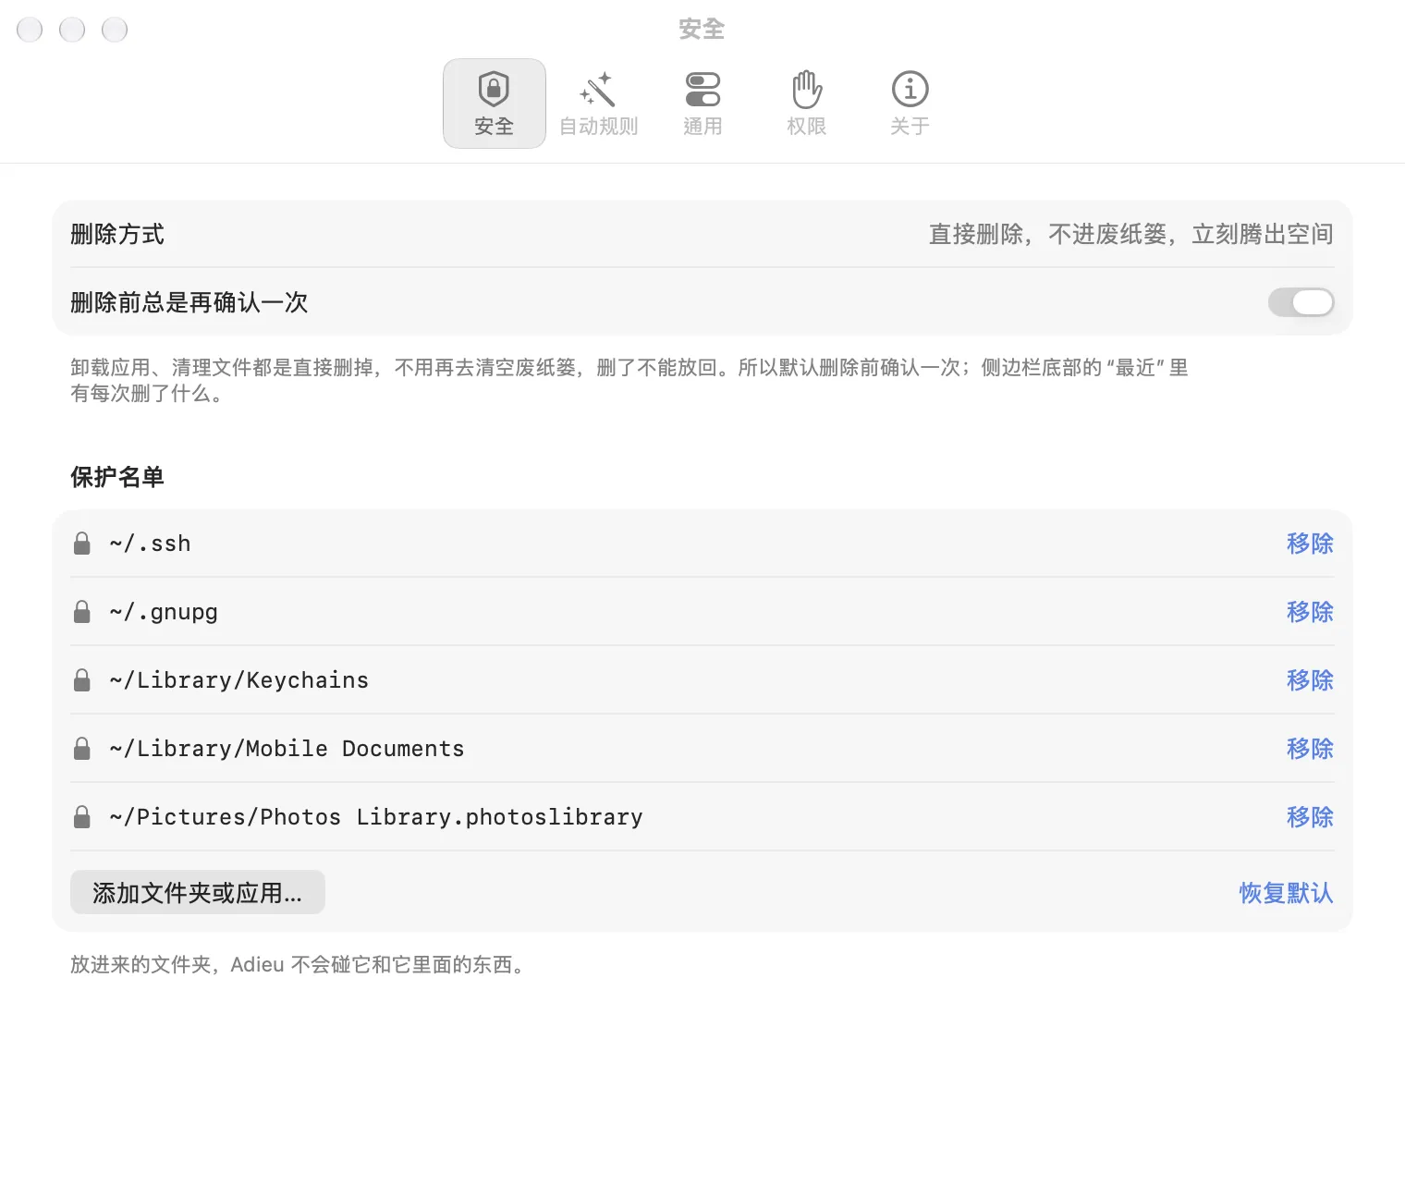
Task: Switch to the 自动规则 tab
Action: (x=598, y=104)
